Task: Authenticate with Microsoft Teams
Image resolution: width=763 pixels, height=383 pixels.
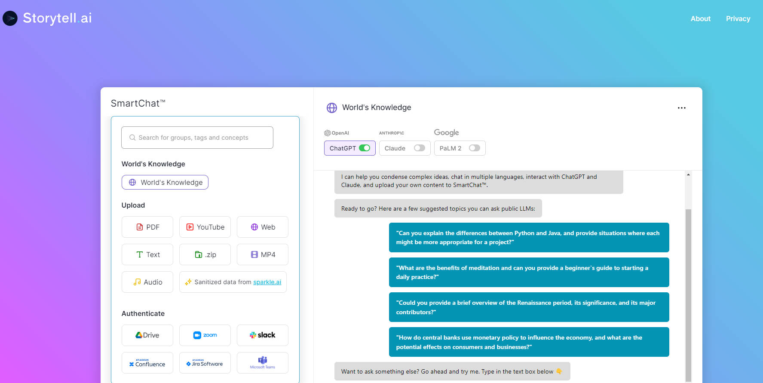Action: (x=263, y=363)
